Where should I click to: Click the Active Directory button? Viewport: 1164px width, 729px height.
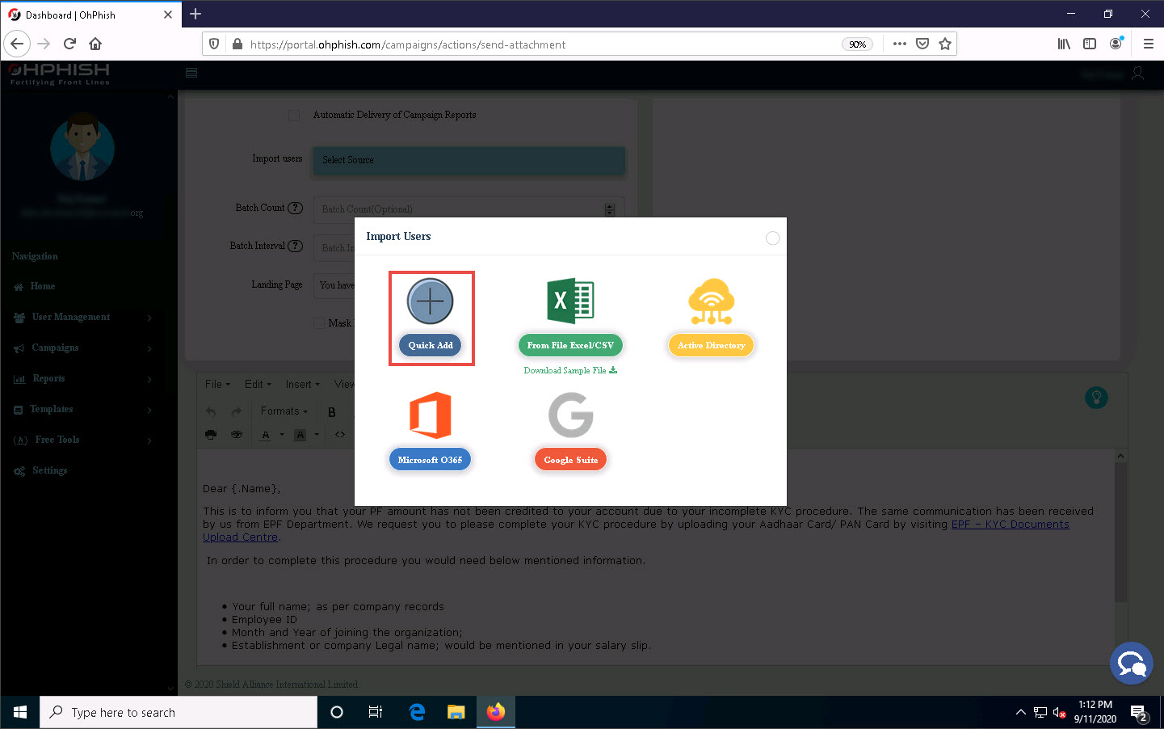pos(711,345)
